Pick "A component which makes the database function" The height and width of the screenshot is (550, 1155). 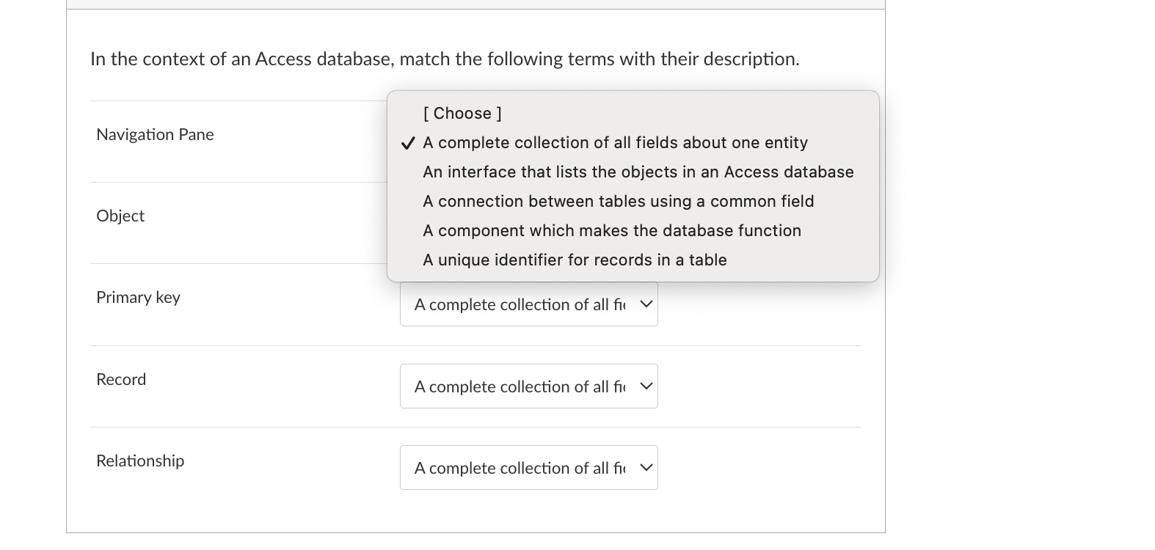pos(612,230)
